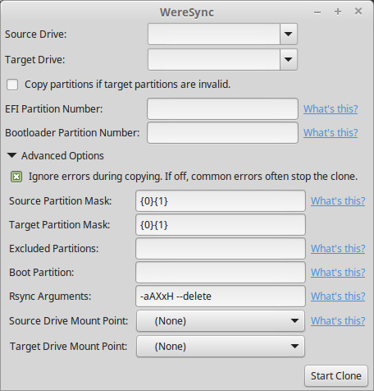
Task: Open "What's this?" for EFI Partition Number
Action: [x=331, y=109]
